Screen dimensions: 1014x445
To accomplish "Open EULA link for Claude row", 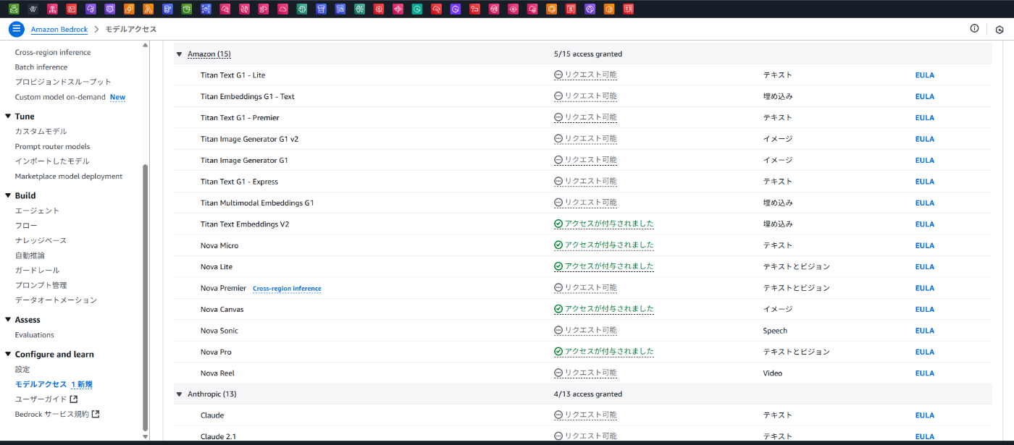I will 925,415.
